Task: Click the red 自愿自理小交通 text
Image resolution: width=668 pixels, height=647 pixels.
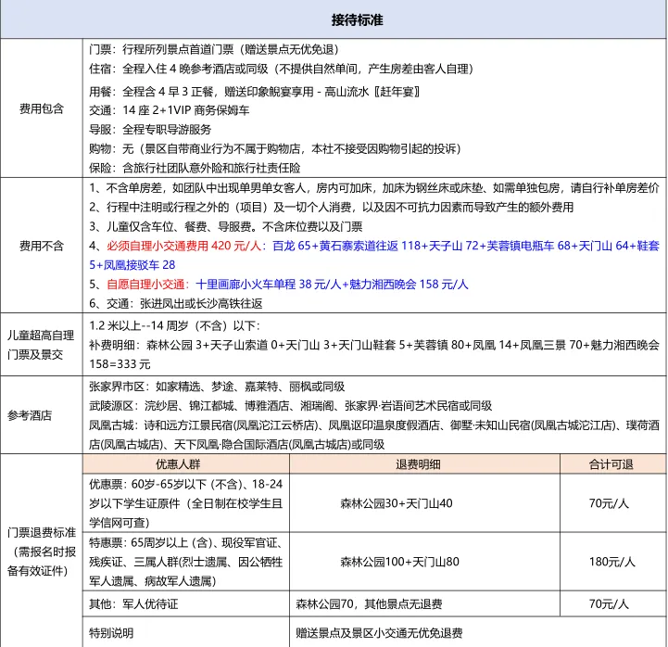Action: pos(147,285)
